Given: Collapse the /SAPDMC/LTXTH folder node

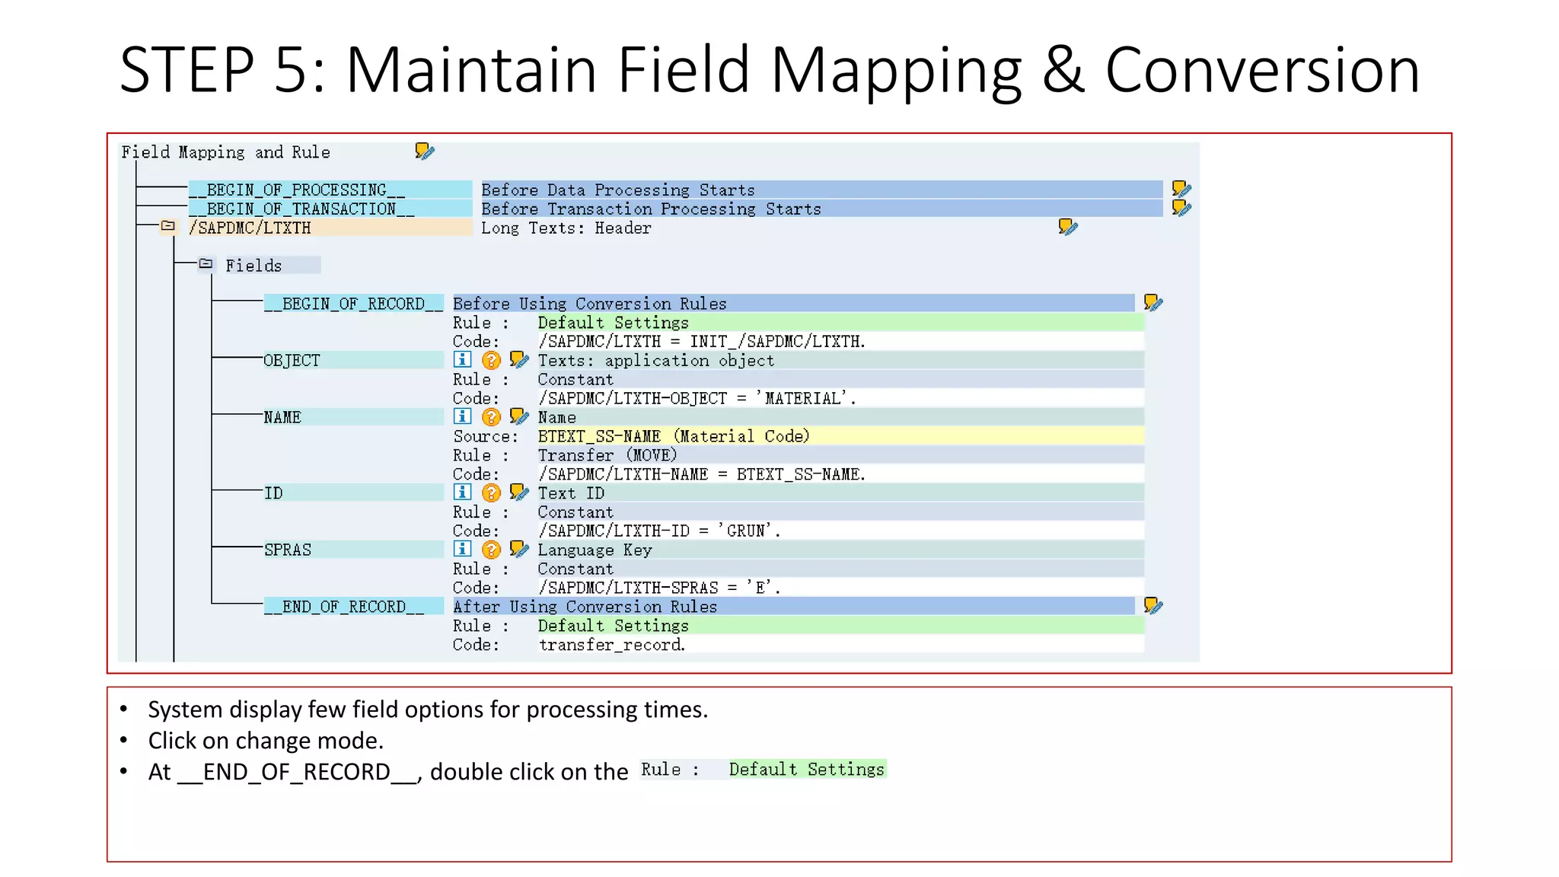Looking at the screenshot, I should point(168,226).
